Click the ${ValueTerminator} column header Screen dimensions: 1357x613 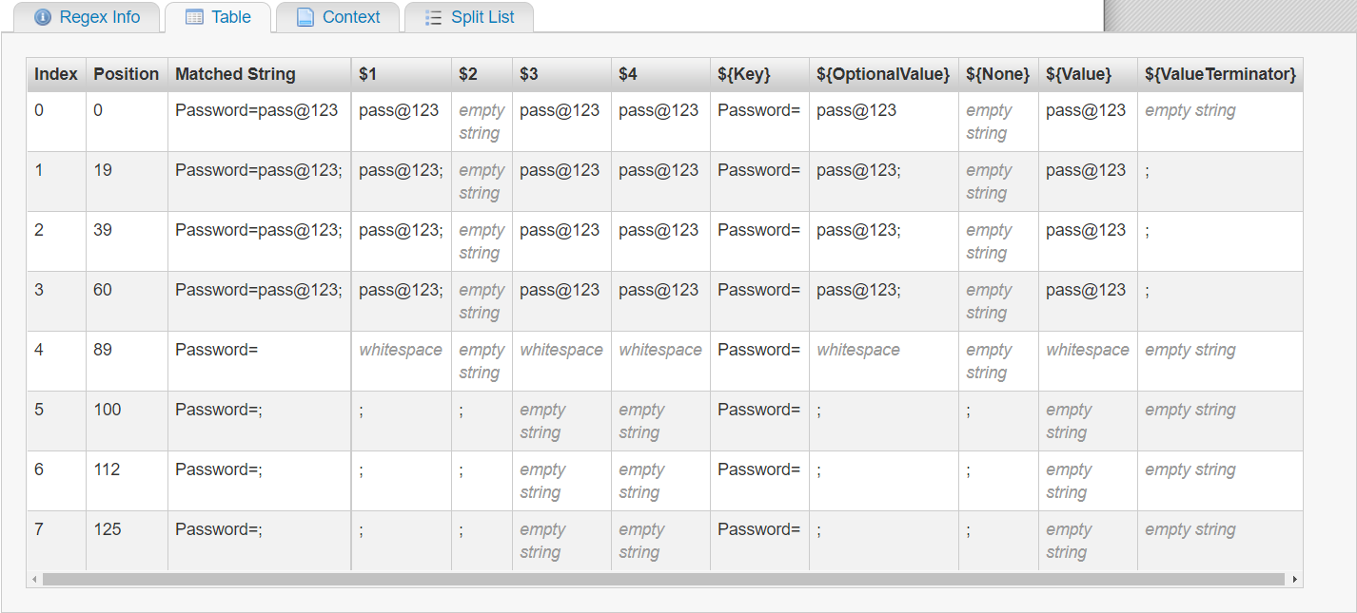pyautogui.click(x=1218, y=73)
